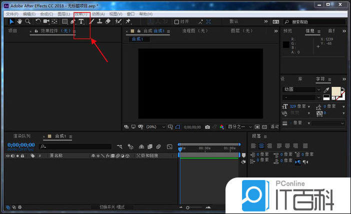This screenshot has width=351, height=214.
Task: Click 切换开关/模式 button at timeline bottom
Action: click(112, 207)
